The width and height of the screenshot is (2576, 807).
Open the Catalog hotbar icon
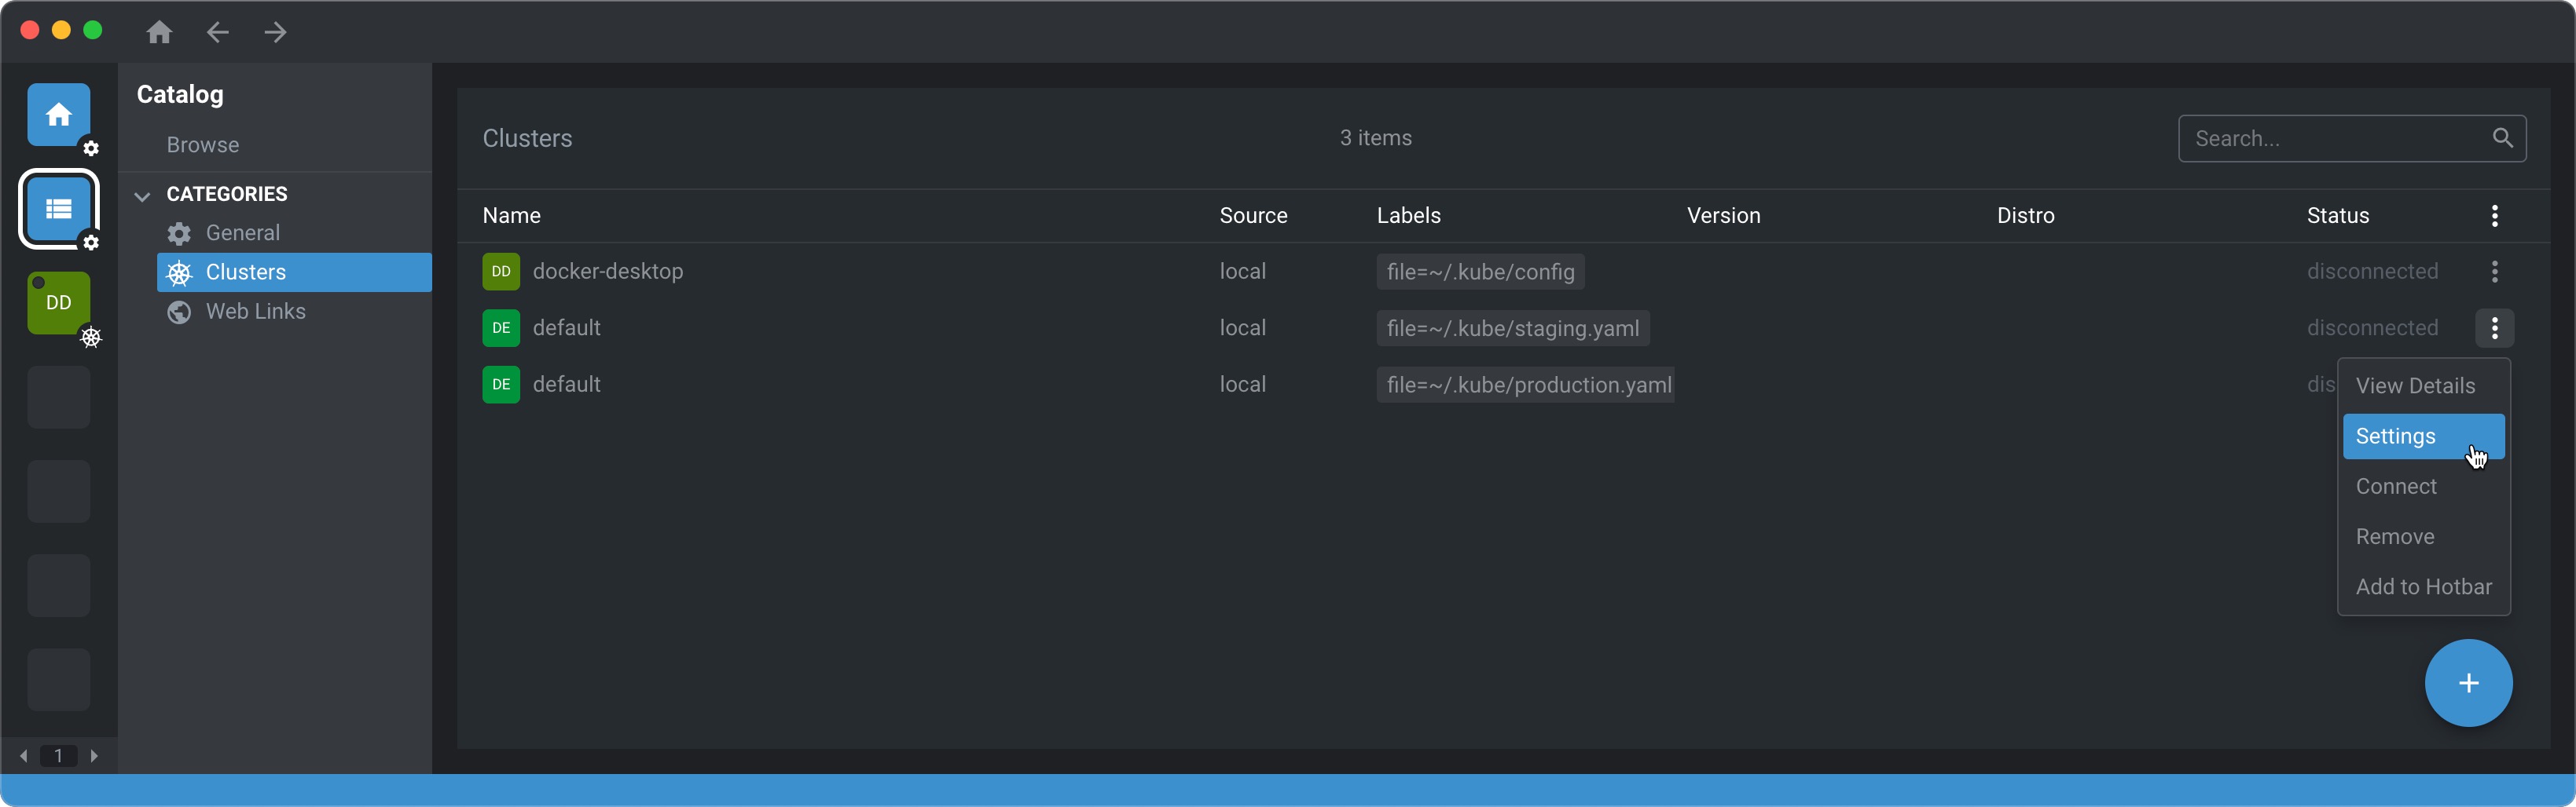[58, 209]
